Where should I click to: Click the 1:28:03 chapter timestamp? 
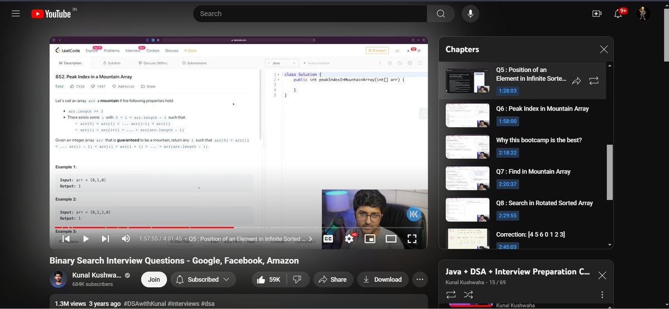click(507, 90)
